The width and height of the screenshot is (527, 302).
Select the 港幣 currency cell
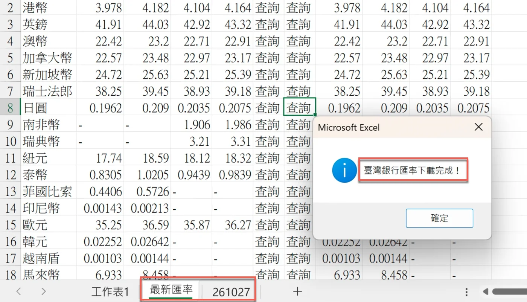(49, 8)
